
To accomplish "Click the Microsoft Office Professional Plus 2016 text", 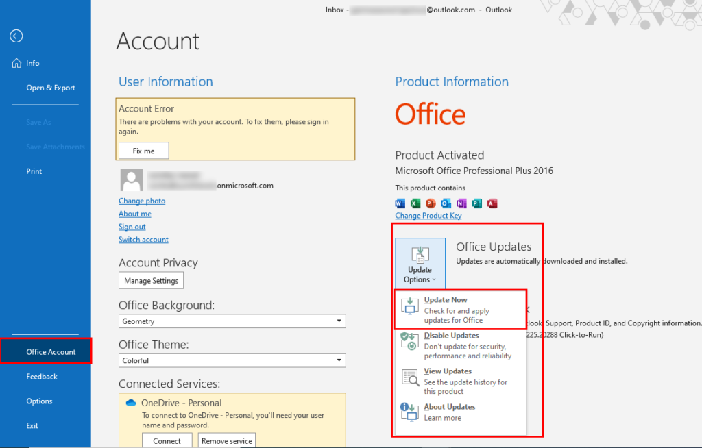I will (474, 171).
